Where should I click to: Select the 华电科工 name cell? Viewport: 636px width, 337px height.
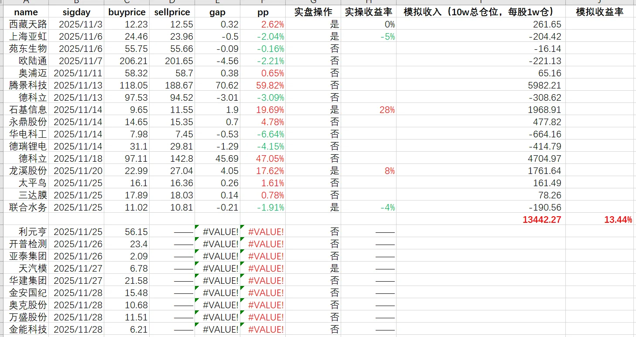[x=26, y=134]
